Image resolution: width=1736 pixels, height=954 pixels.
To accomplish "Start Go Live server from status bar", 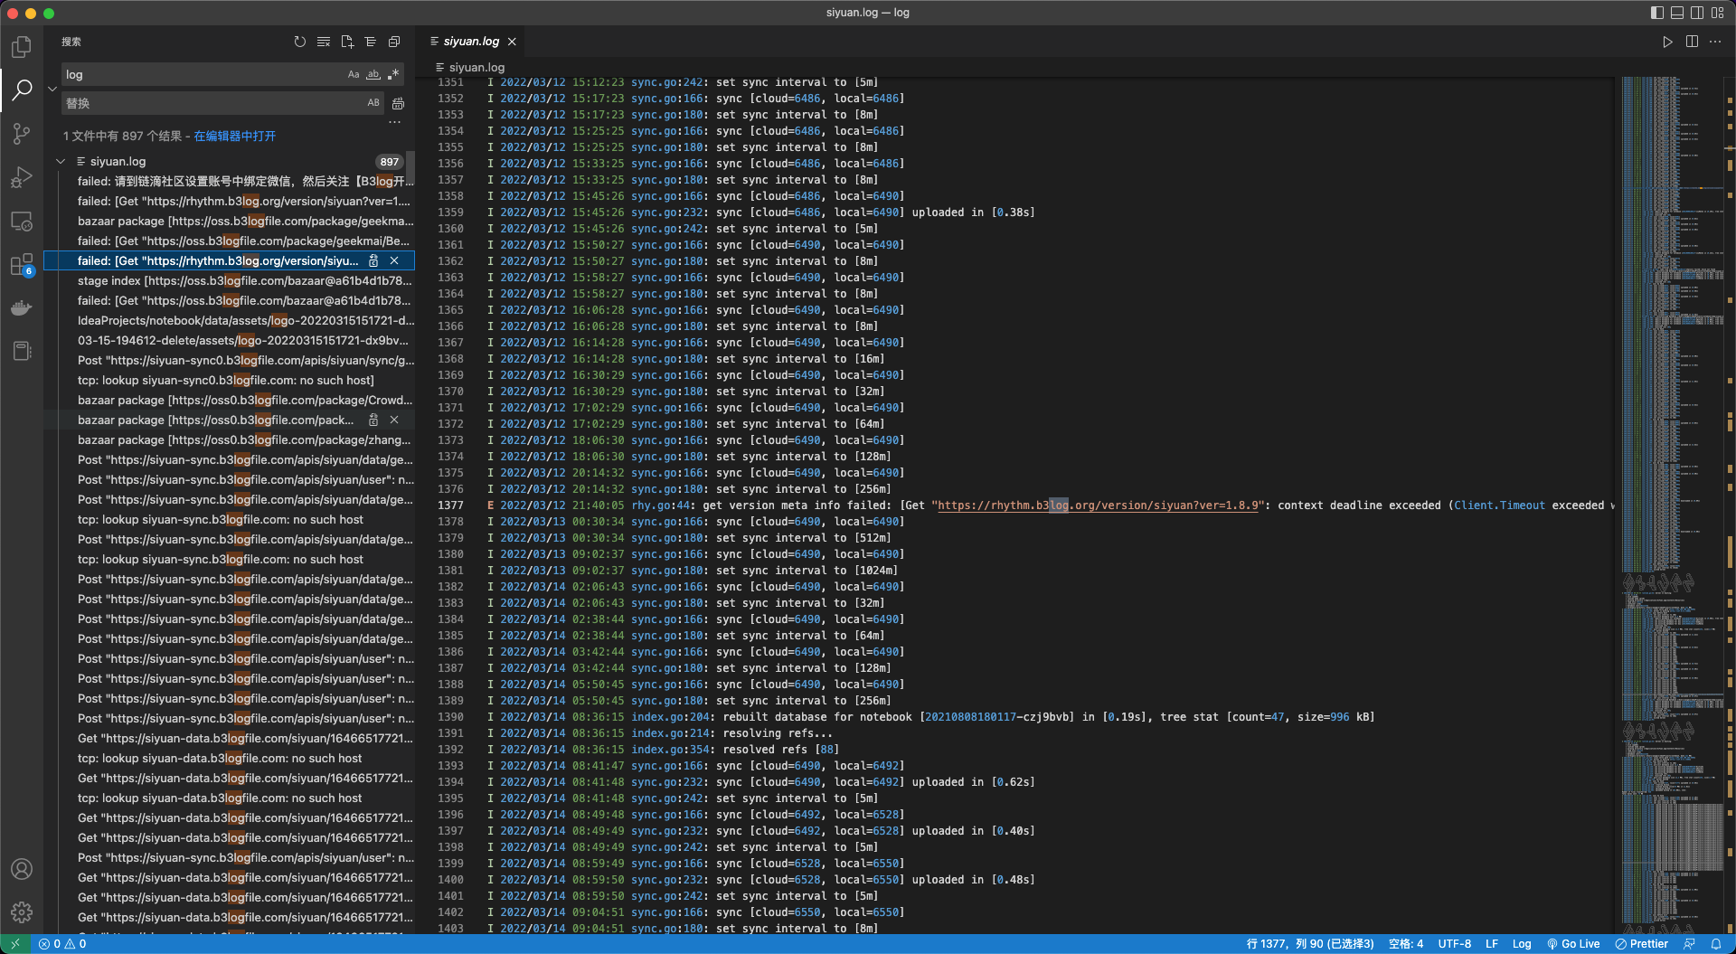I will [x=1573, y=944].
